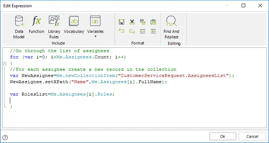Click the Save icon in Format group
This screenshot has height=143, width=269.
(x=122, y=22)
